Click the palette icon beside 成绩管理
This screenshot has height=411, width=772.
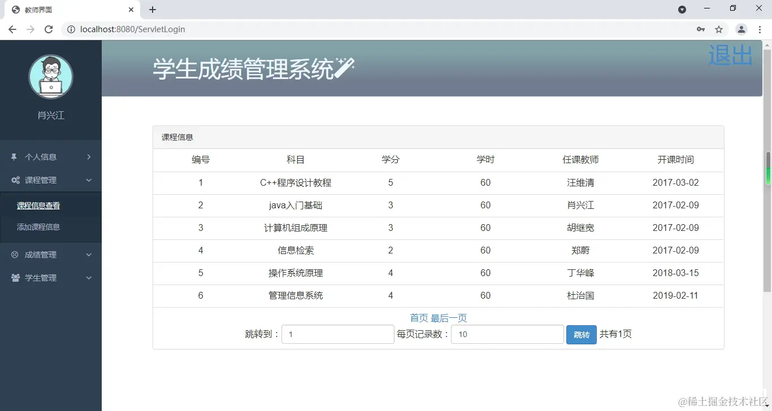click(15, 255)
